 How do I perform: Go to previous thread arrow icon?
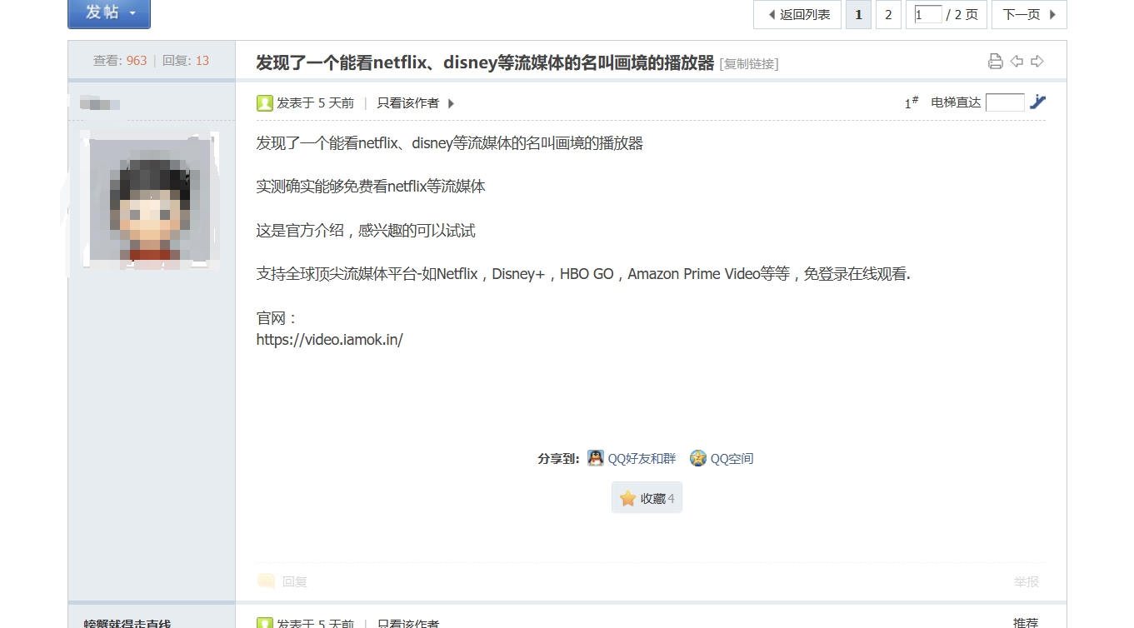point(1017,62)
